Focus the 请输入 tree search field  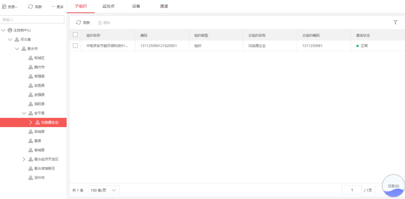(x=32, y=20)
